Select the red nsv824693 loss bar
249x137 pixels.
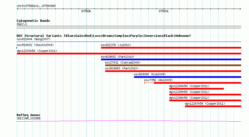point(173,71)
